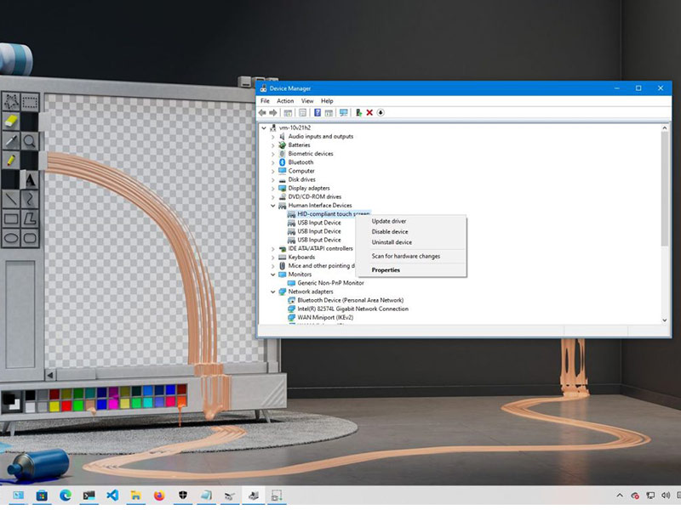Toggle the Show/Hide Action Pane toolbar icon
Screen dimensions: 681x510
click(x=329, y=113)
